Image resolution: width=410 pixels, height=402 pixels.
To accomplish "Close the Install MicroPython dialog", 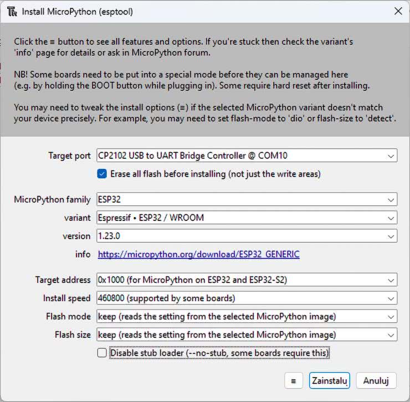I will click(x=397, y=12).
